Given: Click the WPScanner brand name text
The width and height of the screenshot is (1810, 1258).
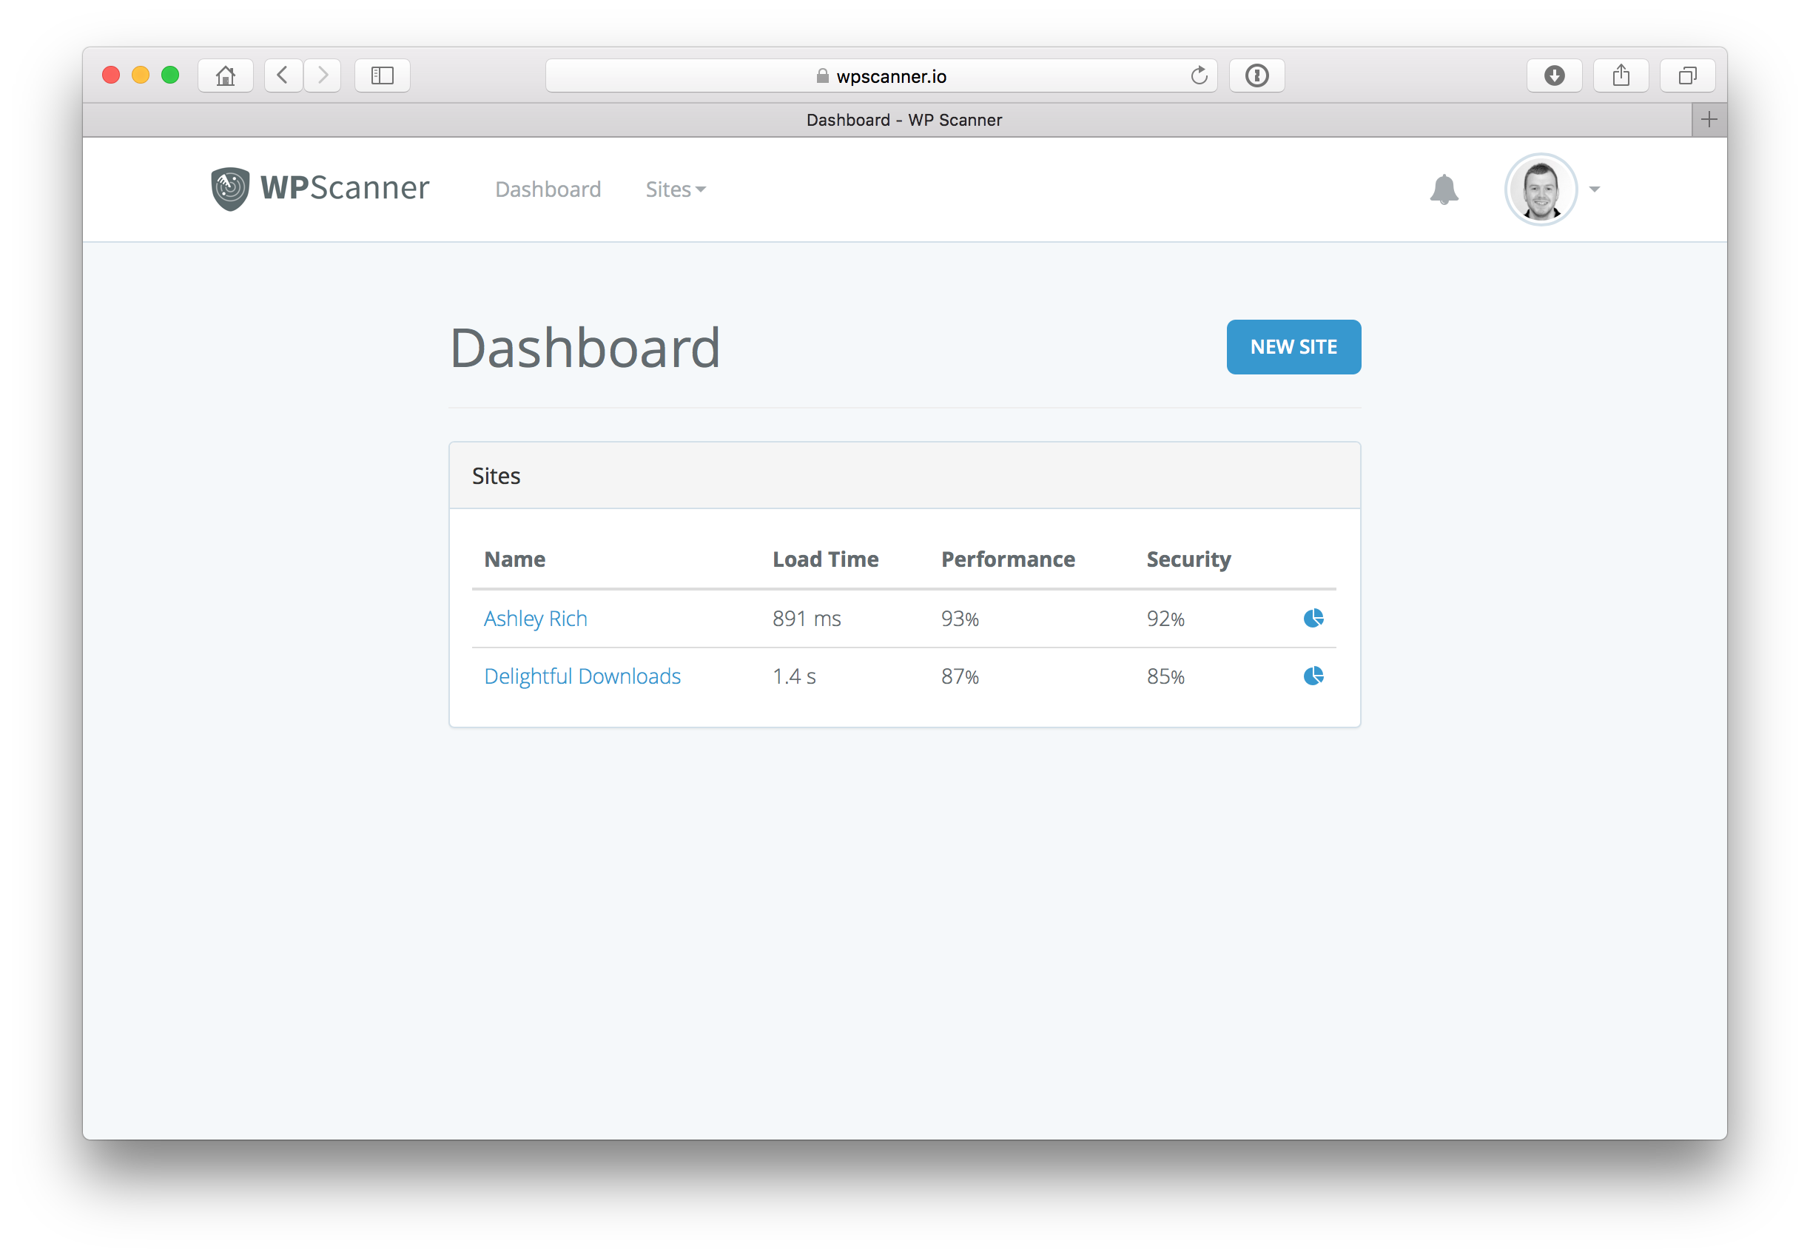Looking at the screenshot, I should [344, 188].
